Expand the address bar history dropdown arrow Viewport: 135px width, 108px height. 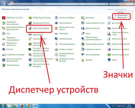pos(105,4)
